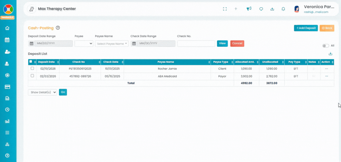This screenshot has height=162, width=341.
Task: Toggle fullscreen with the expand icon
Action: click(225, 9)
